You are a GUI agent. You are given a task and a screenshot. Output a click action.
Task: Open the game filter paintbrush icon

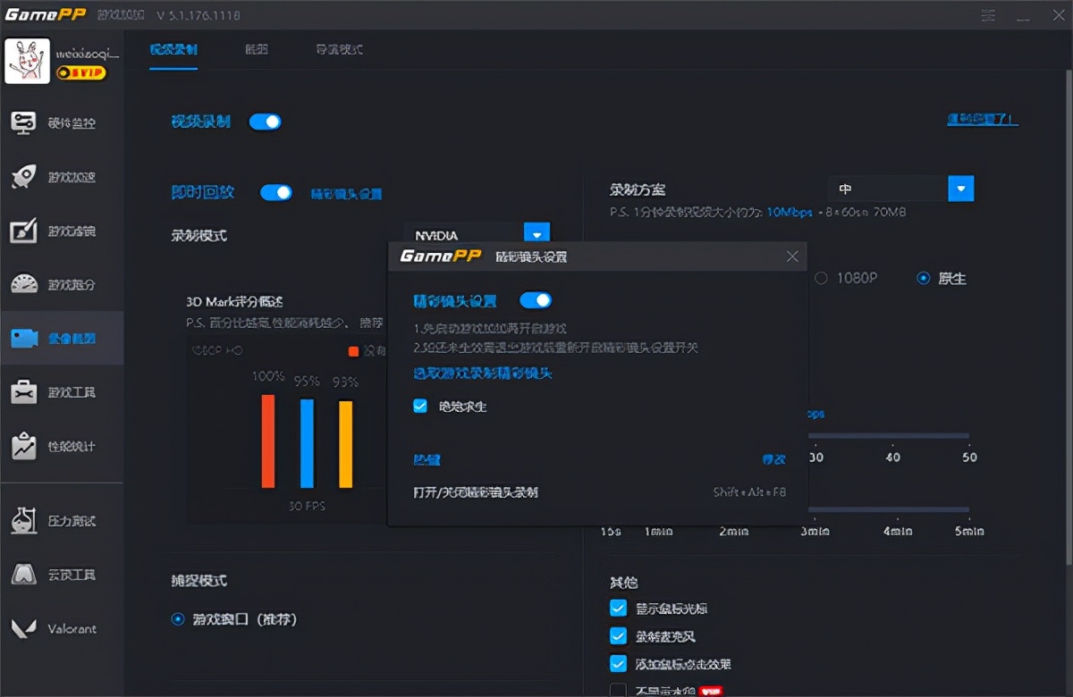click(24, 231)
